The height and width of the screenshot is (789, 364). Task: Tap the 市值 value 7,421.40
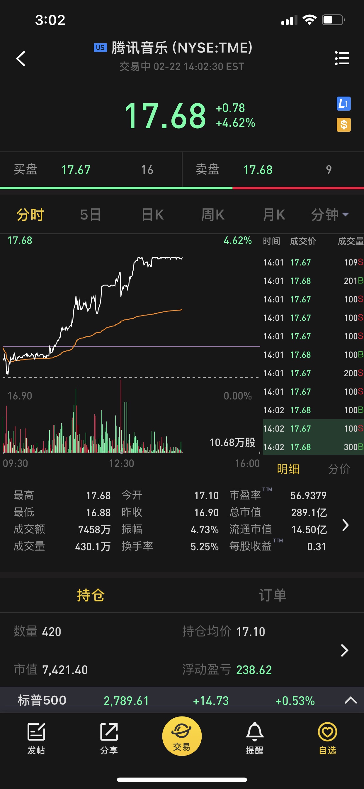click(x=65, y=670)
